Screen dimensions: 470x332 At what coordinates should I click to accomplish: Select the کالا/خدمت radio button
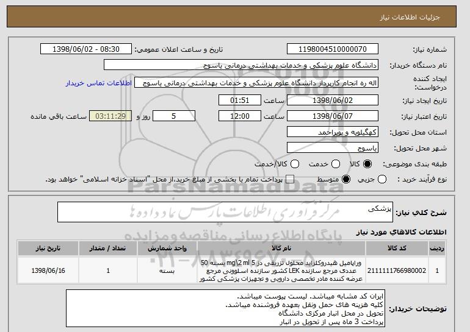(x=295, y=164)
